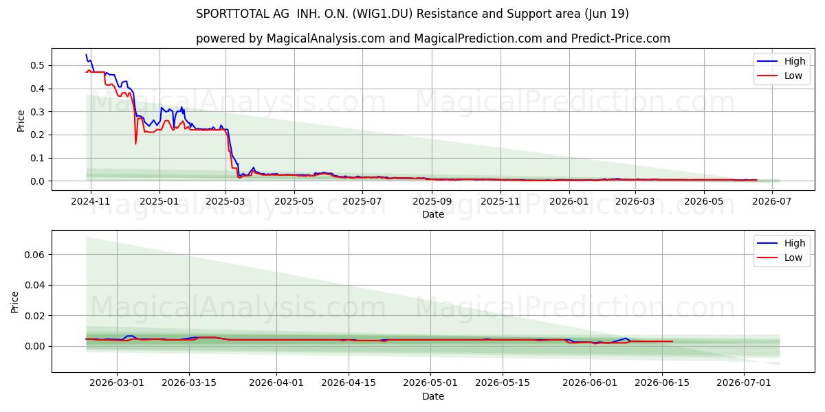Click the '0.3' y-axis tick in the top chart
825x412 pixels.
click(x=38, y=112)
